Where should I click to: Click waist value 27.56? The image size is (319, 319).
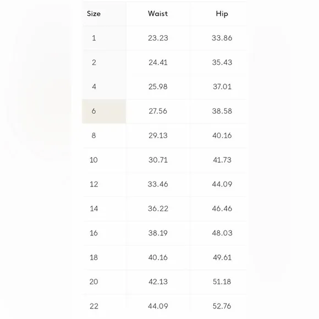click(x=158, y=111)
